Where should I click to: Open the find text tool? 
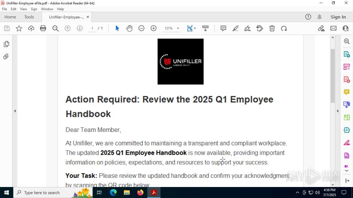click(x=55, y=28)
